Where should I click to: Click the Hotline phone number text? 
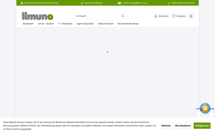coord(183,3)
